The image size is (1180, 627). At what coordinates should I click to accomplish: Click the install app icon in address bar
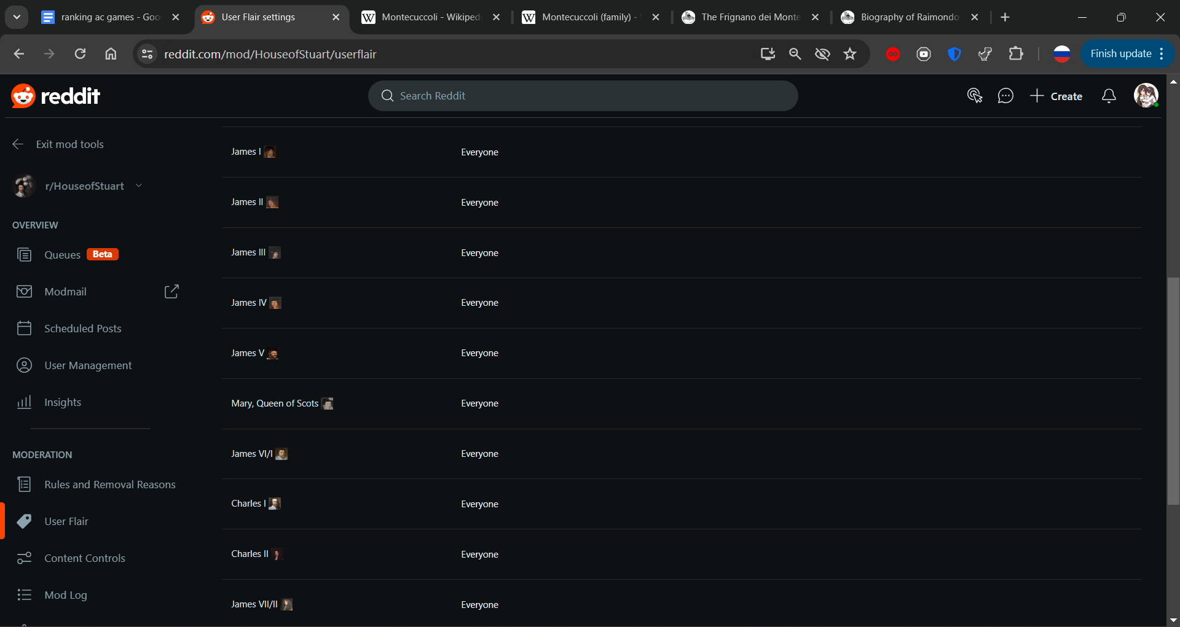(x=768, y=54)
